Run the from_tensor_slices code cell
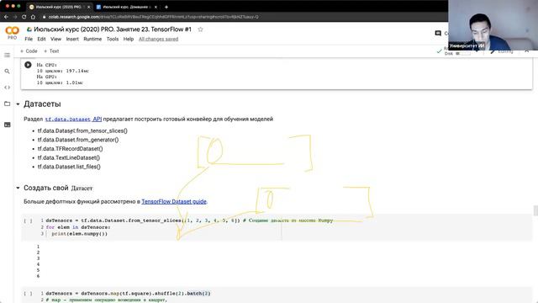 pos(28,221)
